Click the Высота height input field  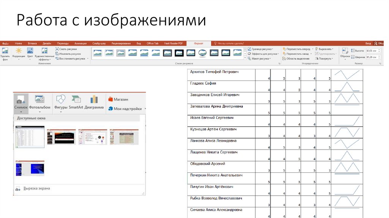pyautogui.click(x=372, y=51)
